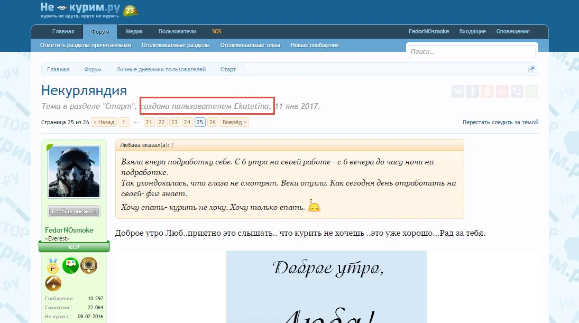Open the quick navigation popup icon
The width and height of the screenshot is (579, 323).
pos(531,69)
